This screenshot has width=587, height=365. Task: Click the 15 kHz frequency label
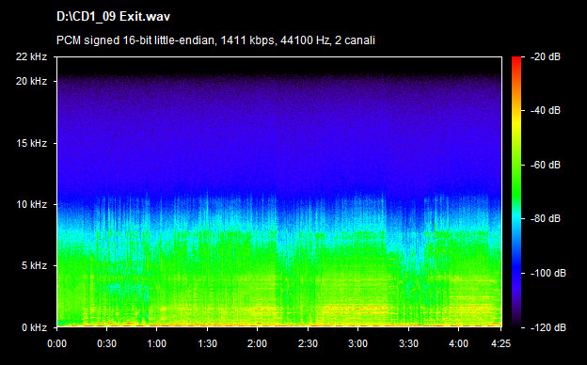tap(31, 143)
